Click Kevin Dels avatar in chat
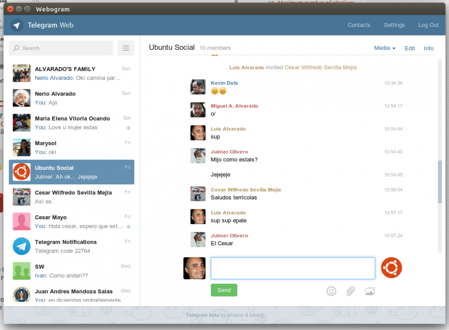Image resolution: width=449 pixels, height=330 pixels. [198, 87]
